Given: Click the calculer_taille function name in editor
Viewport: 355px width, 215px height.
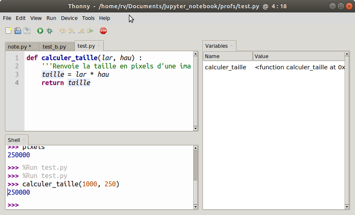Looking at the screenshot, I should pyautogui.click(x=70, y=58).
